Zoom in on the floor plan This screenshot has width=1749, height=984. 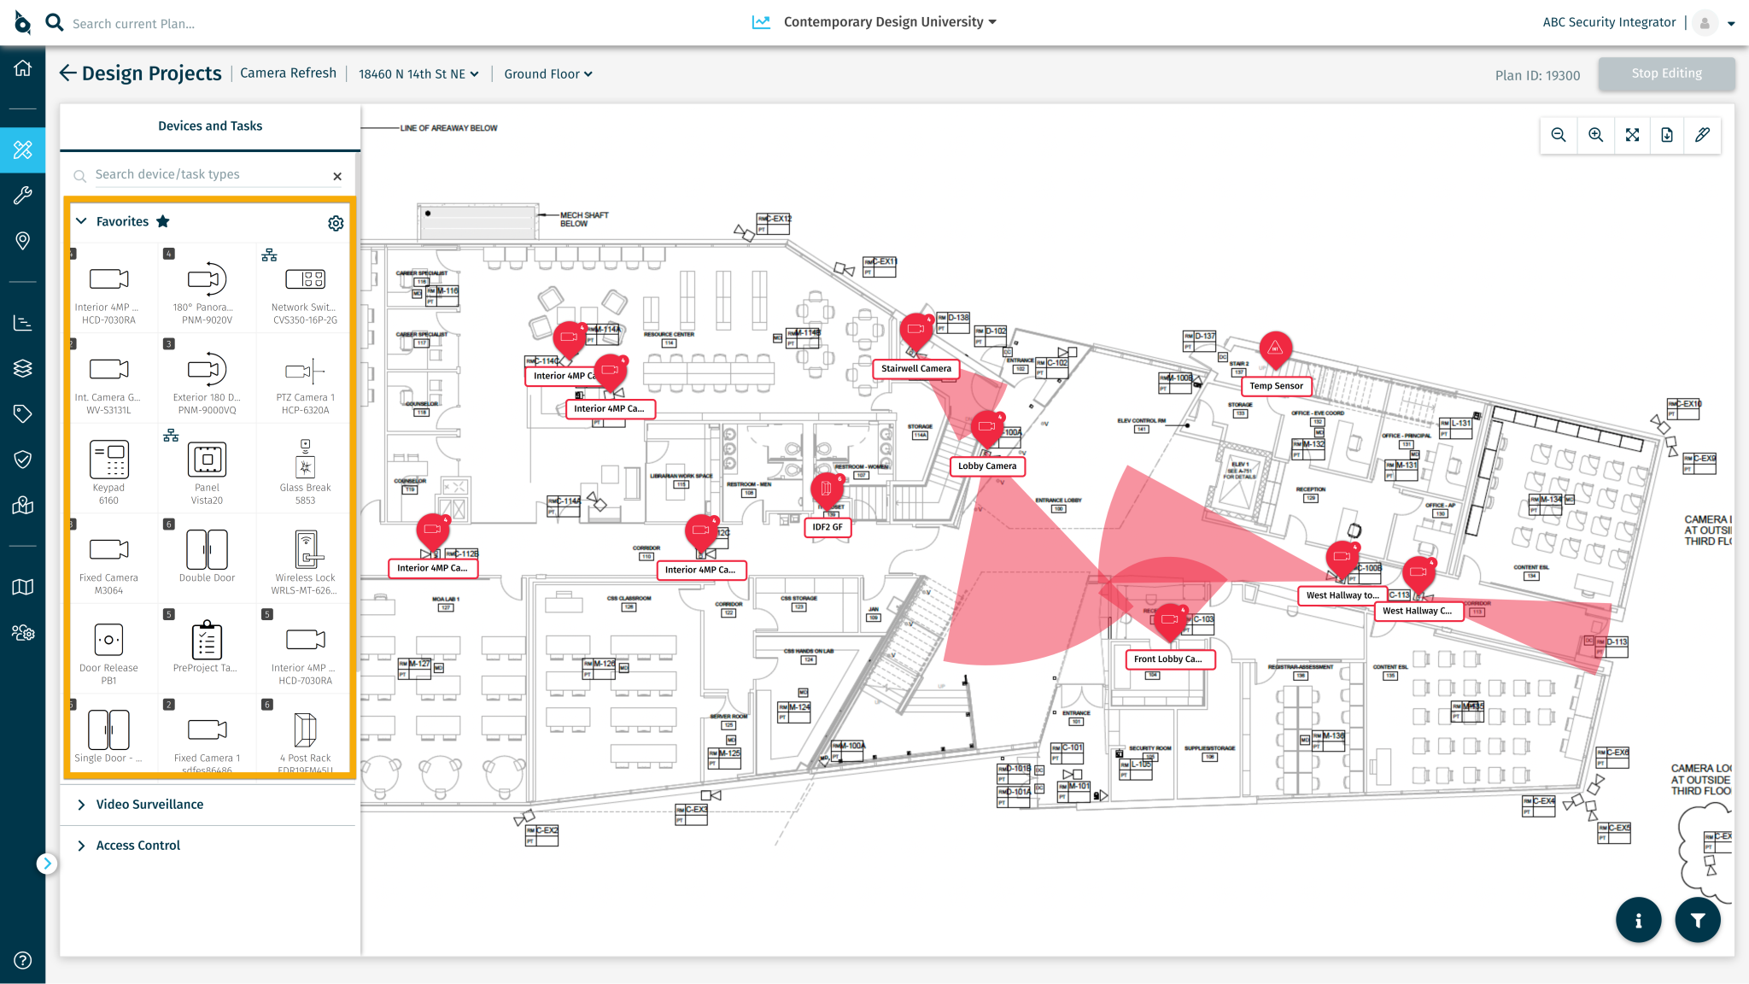click(1595, 135)
